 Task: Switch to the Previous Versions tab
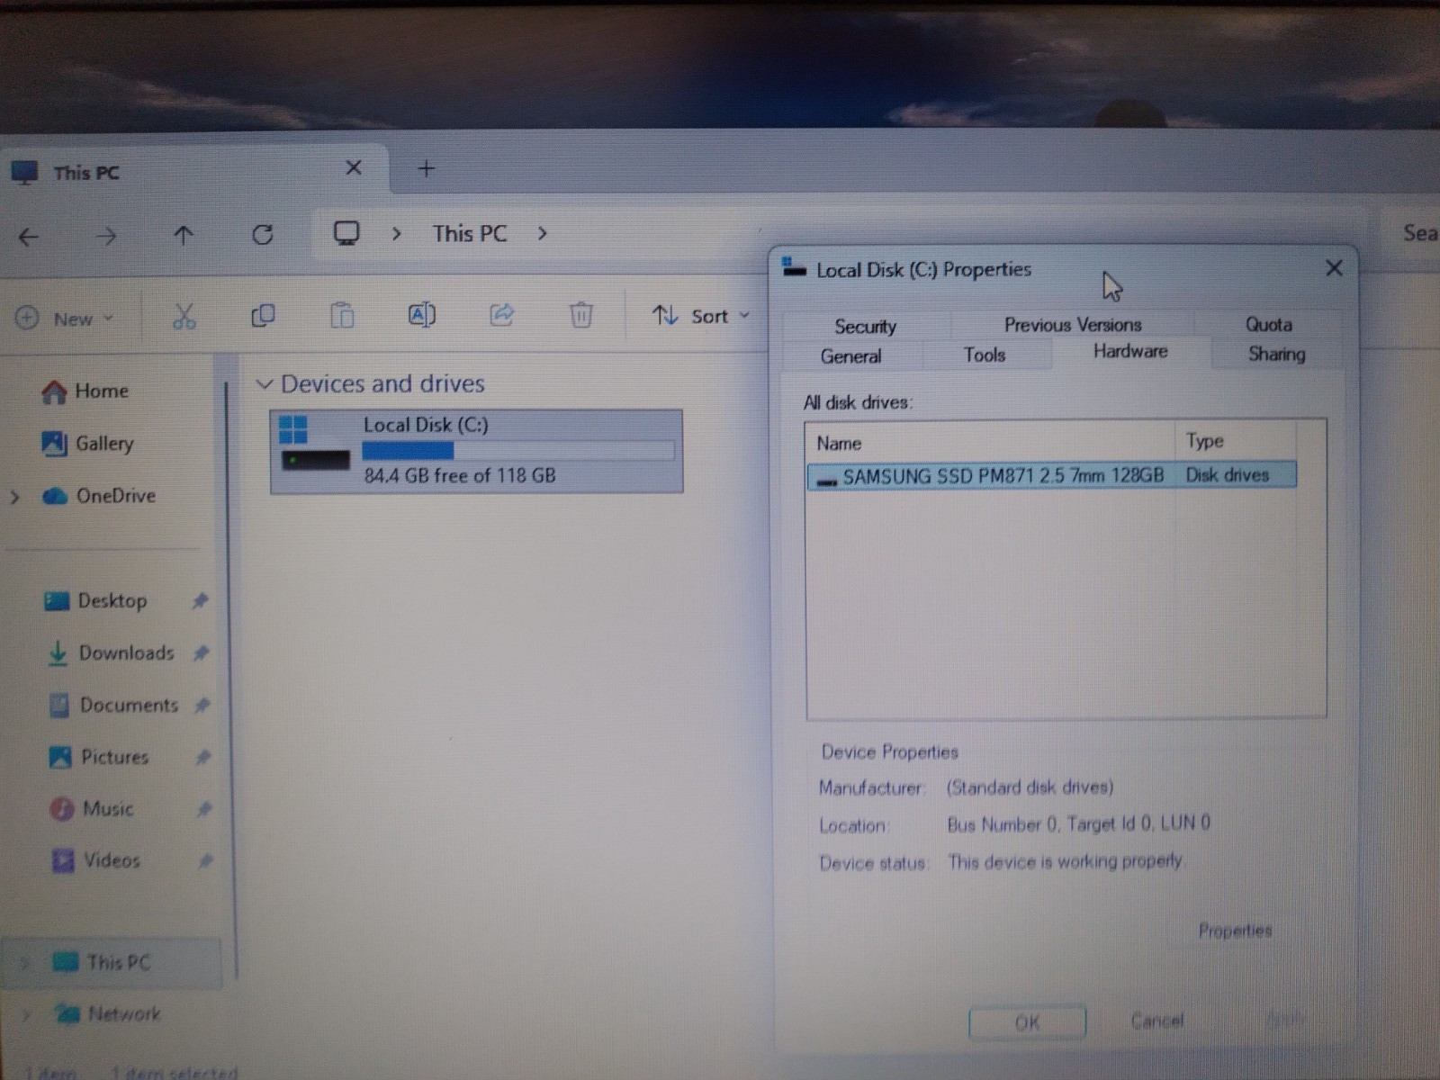[x=1073, y=325]
